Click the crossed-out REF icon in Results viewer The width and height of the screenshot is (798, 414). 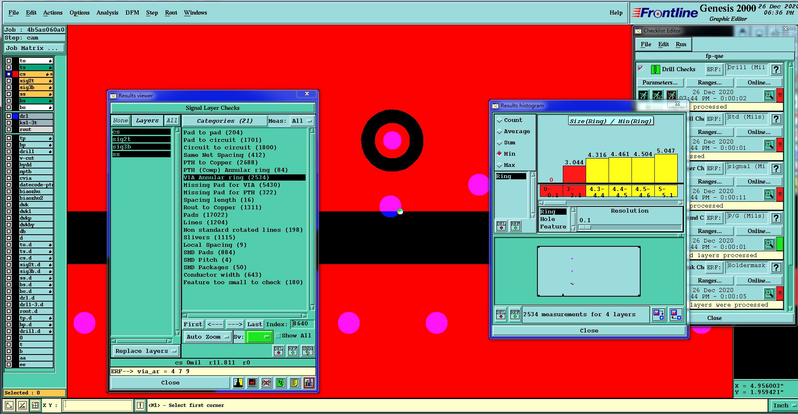tap(266, 382)
